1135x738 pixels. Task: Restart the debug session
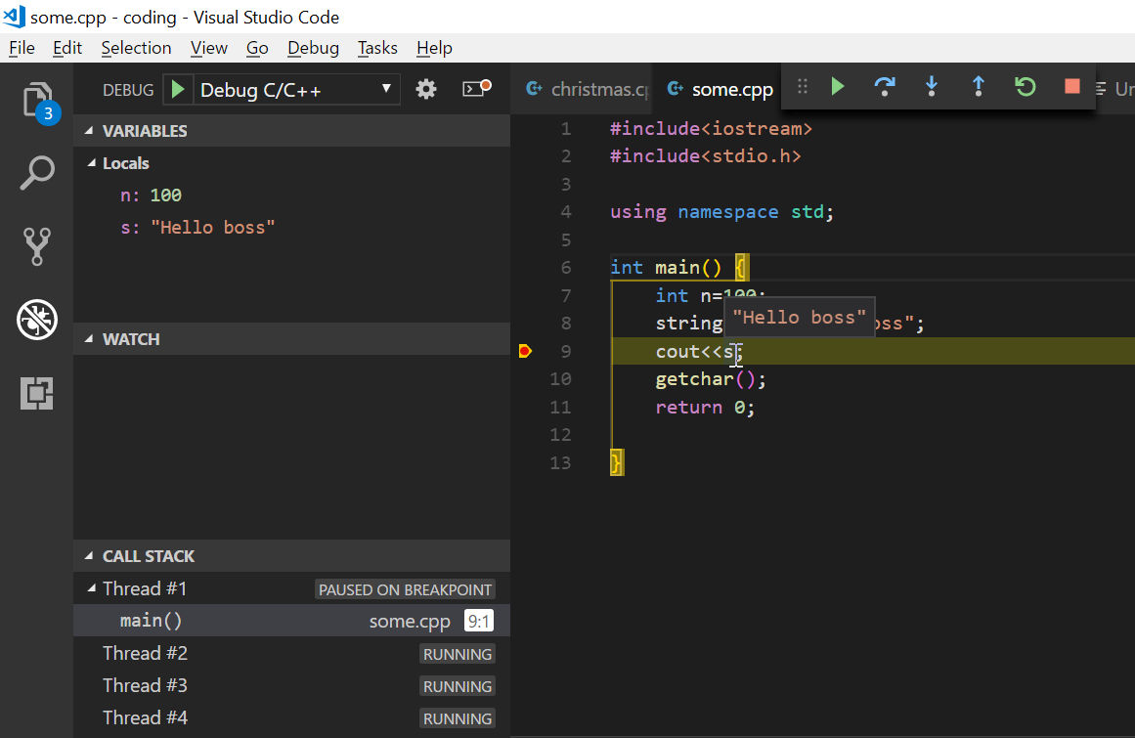[x=1025, y=87]
